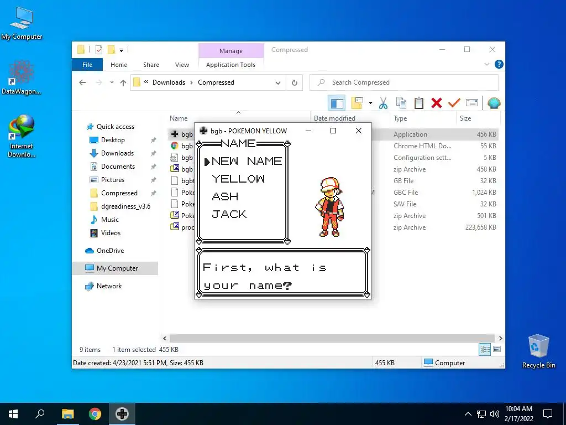This screenshot has width=566, height=425.
Task: Refresh the Compressed folder view
Action: pyautogui.click(x=295, y=83)
